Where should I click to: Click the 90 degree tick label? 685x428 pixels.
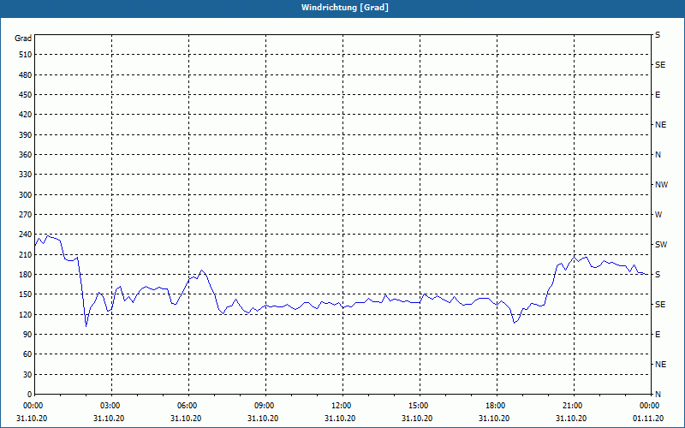coord(27,335)
